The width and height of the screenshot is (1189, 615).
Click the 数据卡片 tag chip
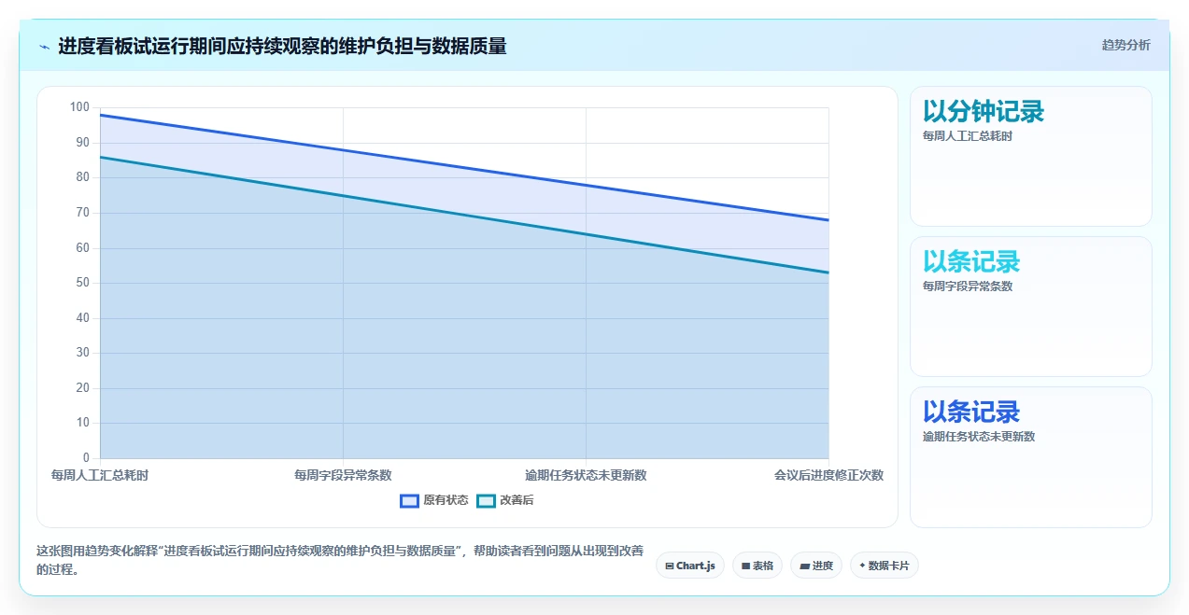point(885,566)
